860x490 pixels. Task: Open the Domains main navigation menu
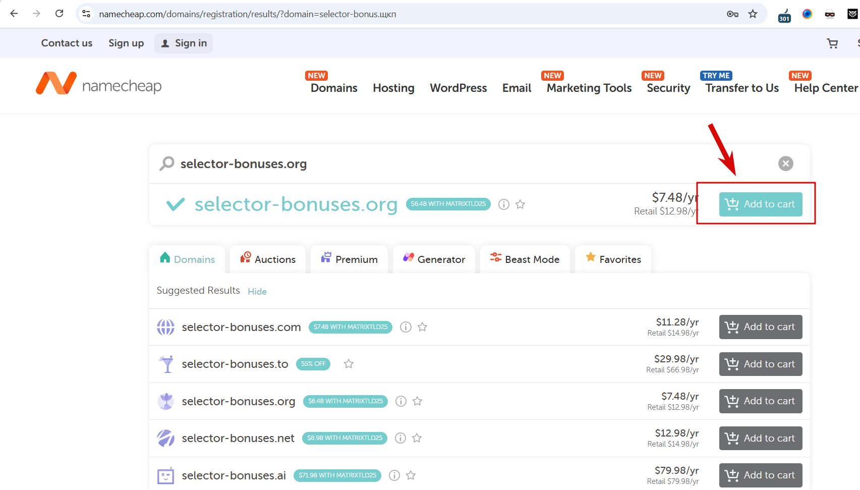coord(334,88)
